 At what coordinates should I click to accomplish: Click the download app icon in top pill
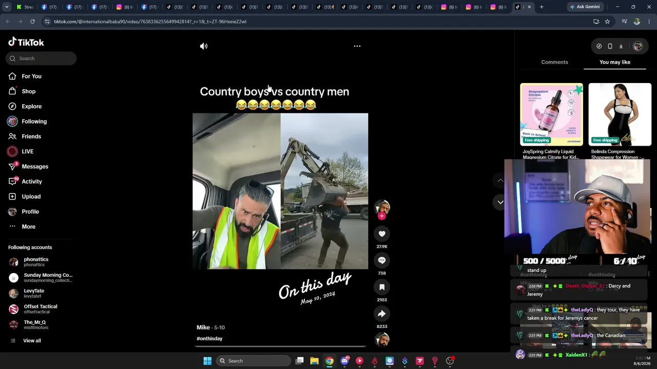[621, 46]
